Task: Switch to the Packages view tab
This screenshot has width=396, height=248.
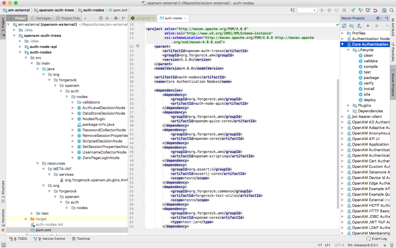Action: [x=41, y=18]
